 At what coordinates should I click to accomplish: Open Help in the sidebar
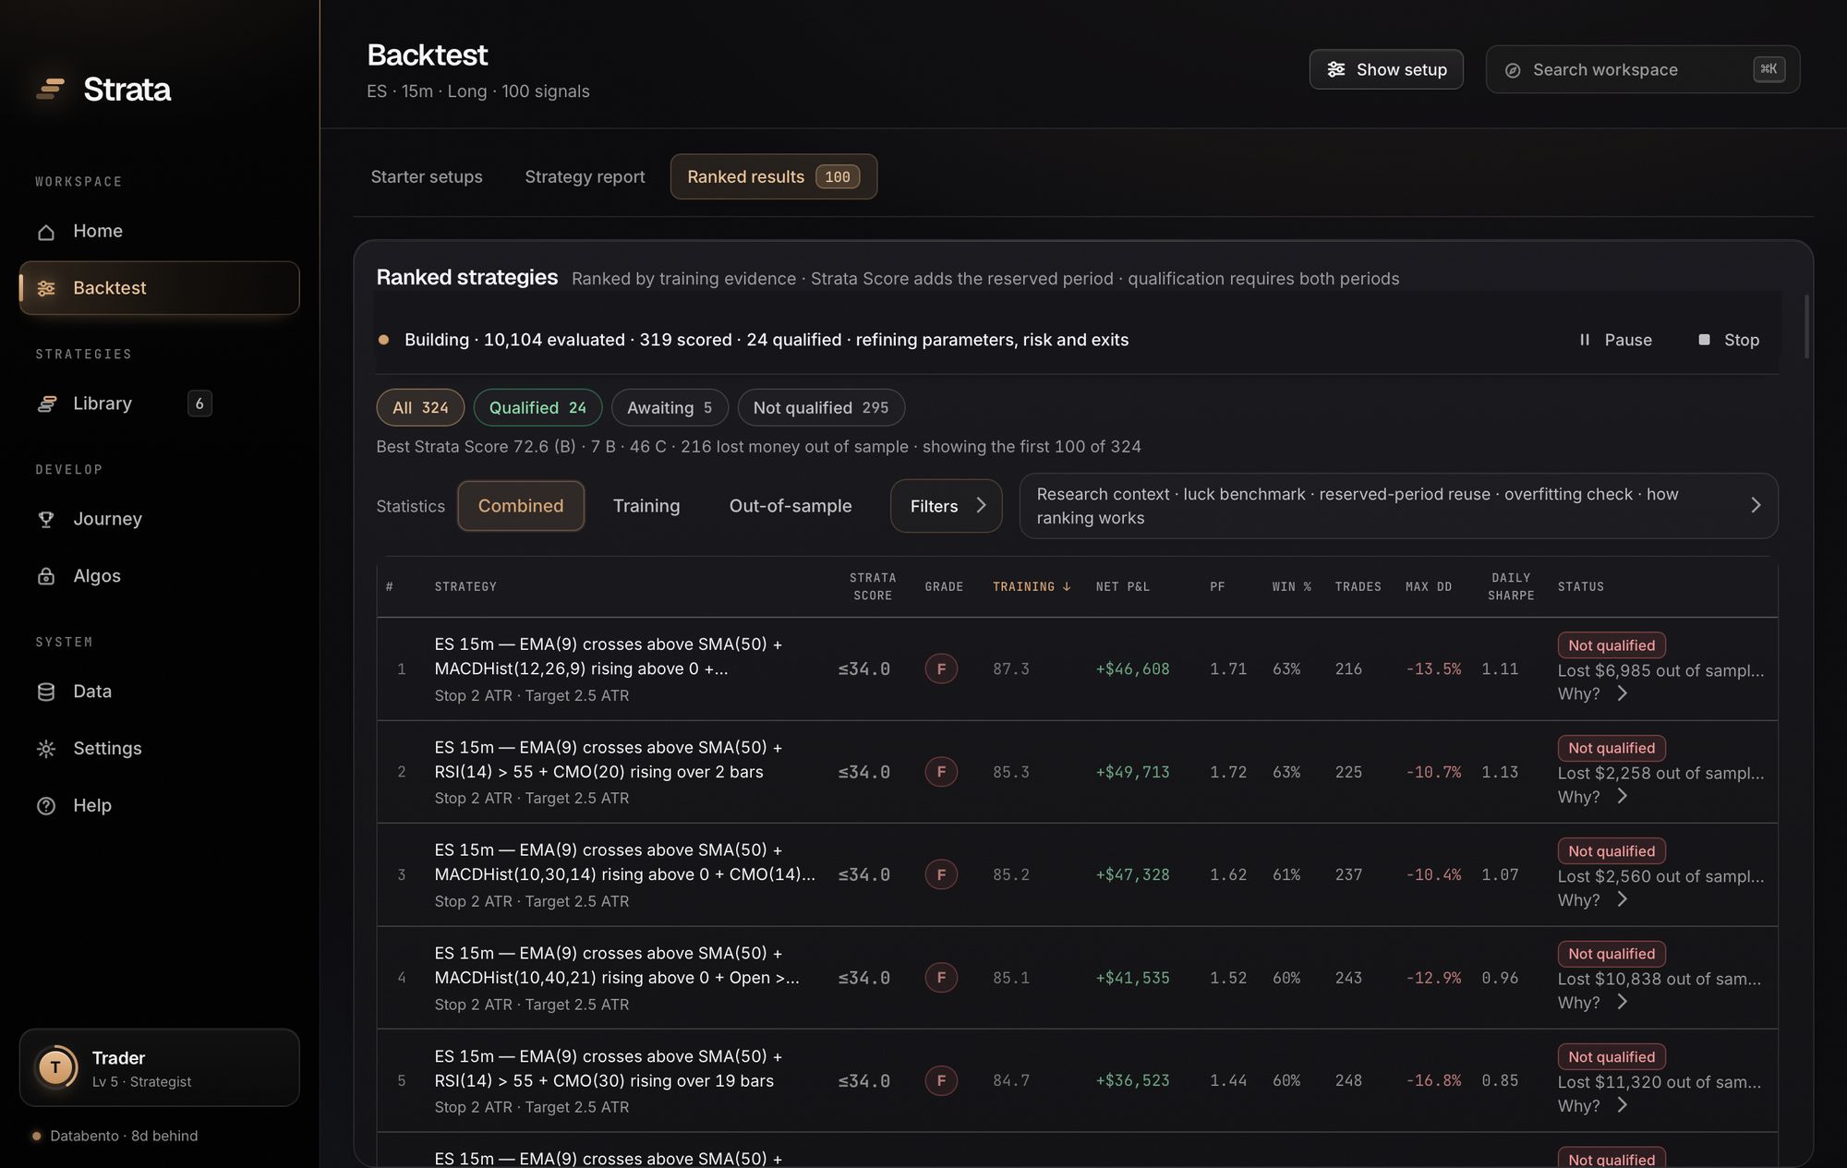159,806
